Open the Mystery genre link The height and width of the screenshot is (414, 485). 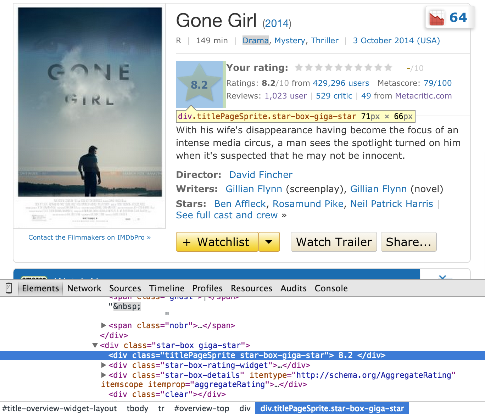pos(290,40)
